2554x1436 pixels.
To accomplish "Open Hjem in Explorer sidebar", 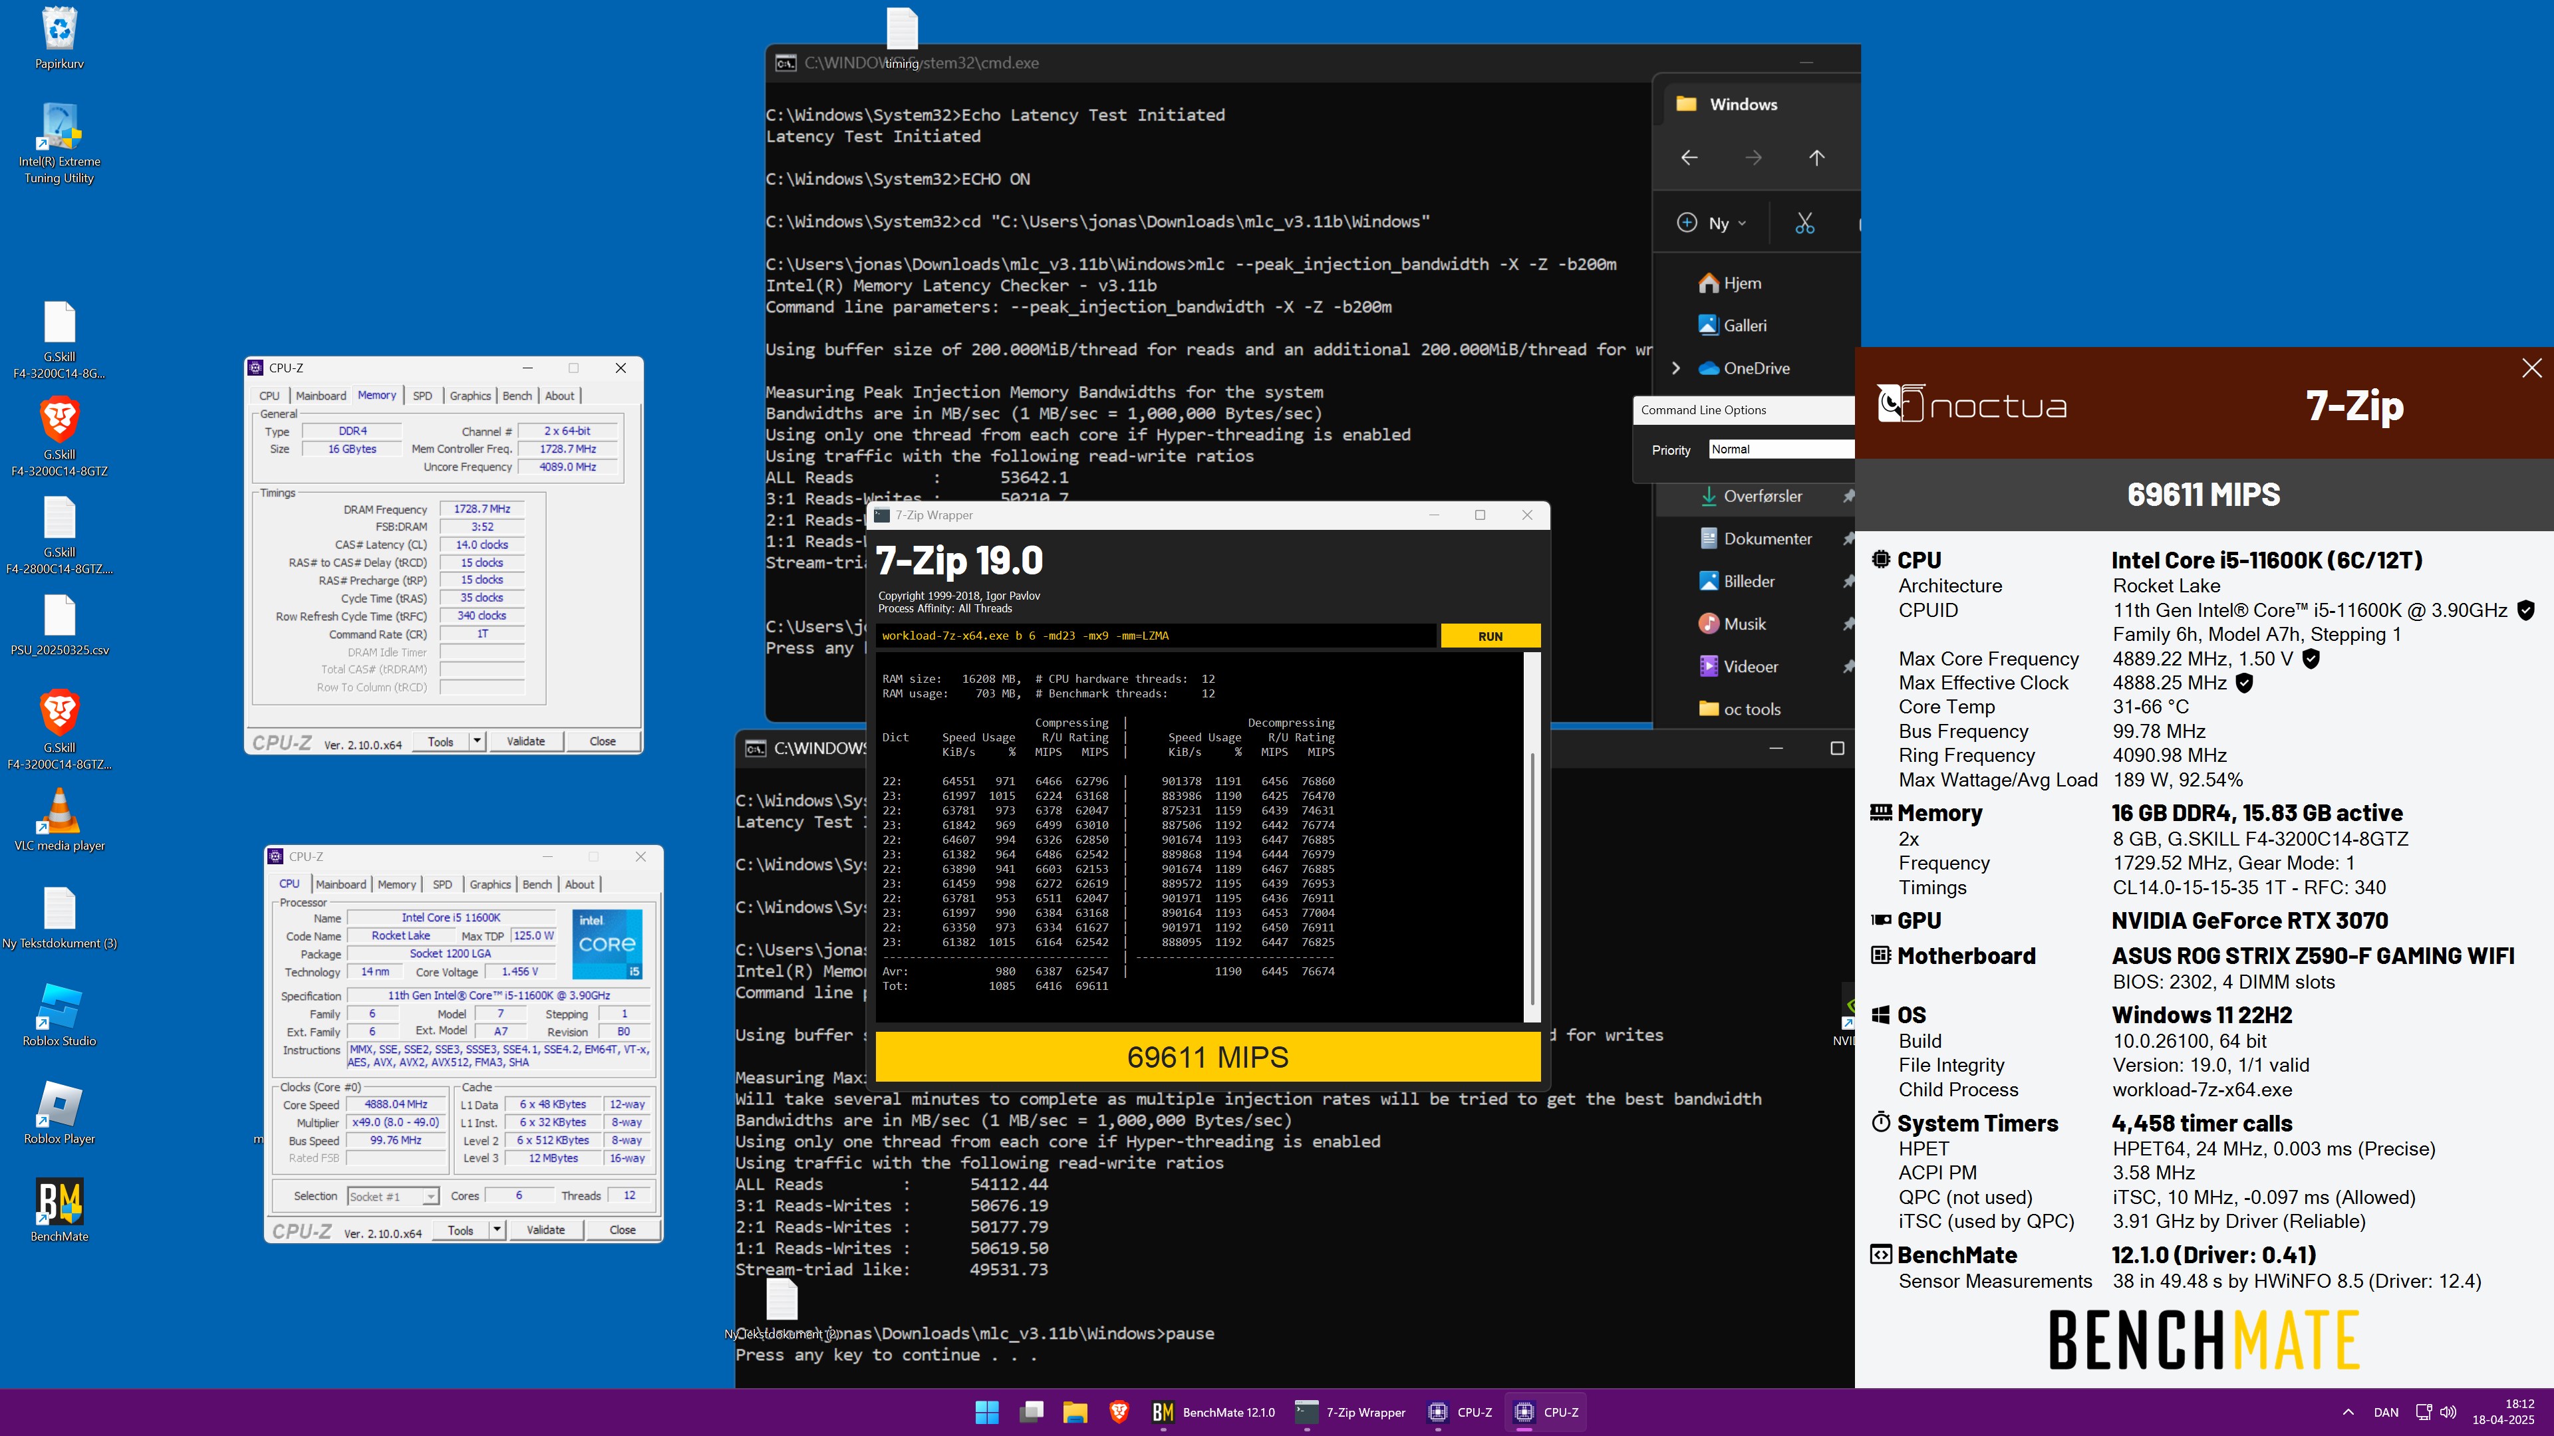I will click(1730, 283).
